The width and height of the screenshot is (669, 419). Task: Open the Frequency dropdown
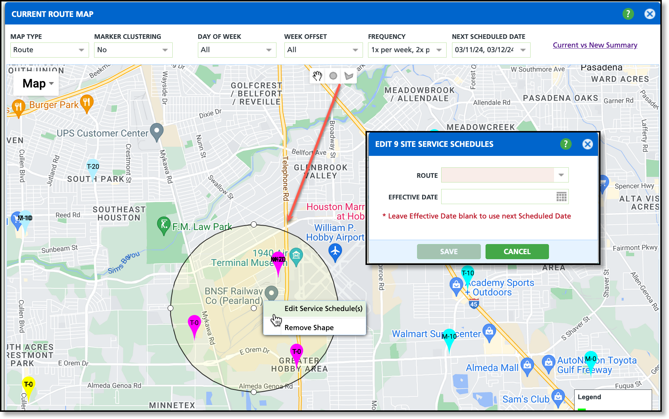click(x=407, y=50)
